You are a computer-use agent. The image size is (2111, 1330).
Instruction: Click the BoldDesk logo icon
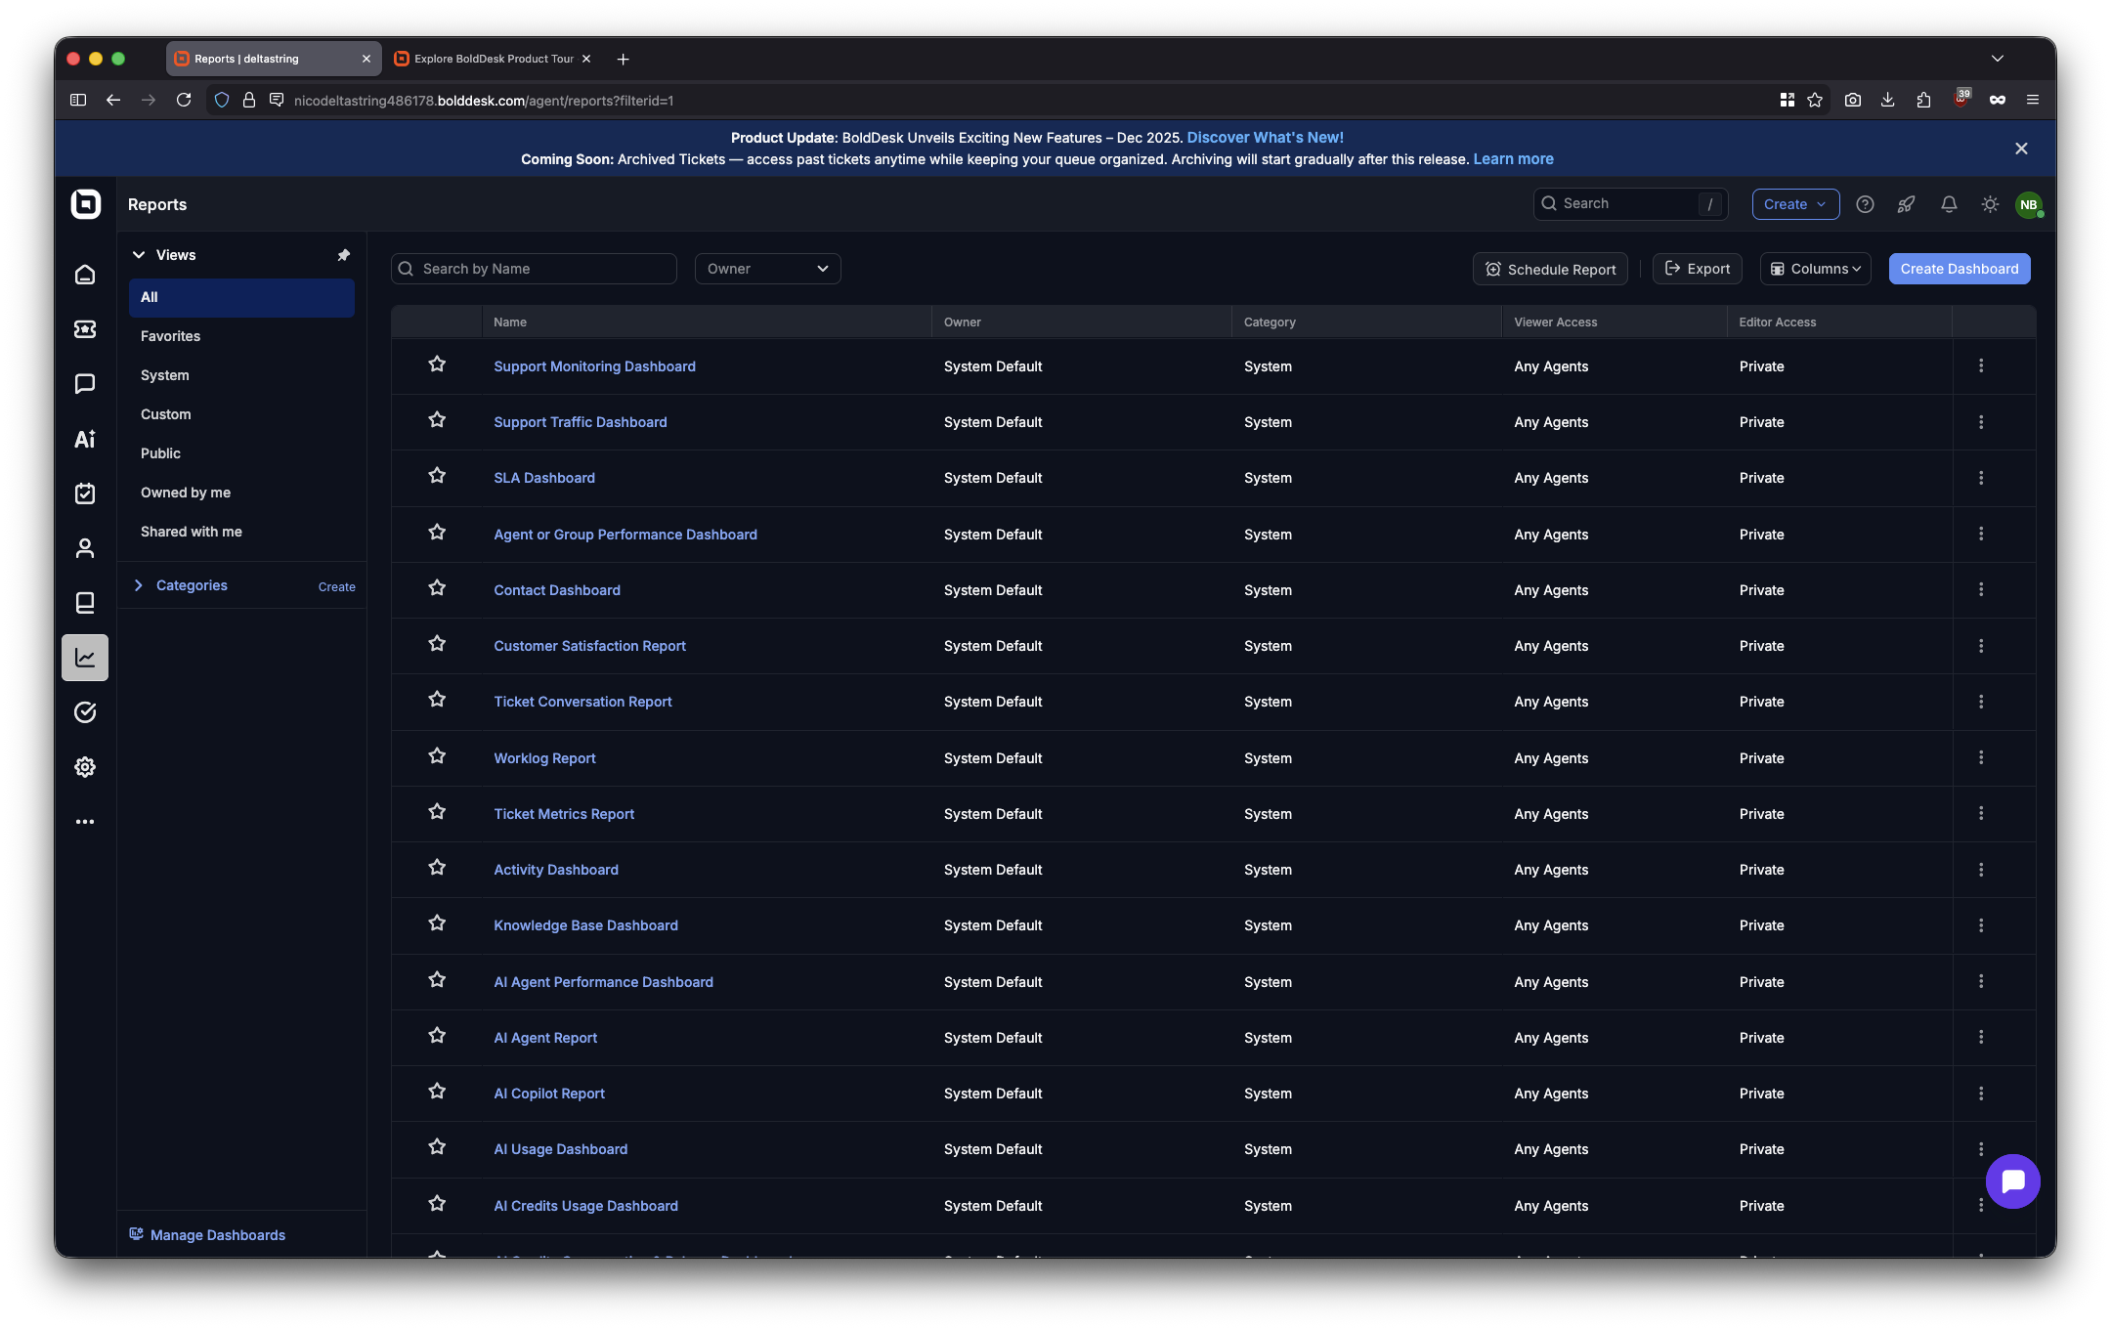[86, 203]
